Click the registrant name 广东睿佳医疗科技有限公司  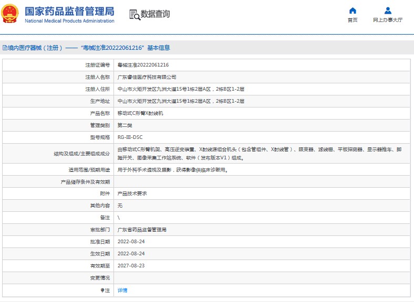[x=143, y=77]
